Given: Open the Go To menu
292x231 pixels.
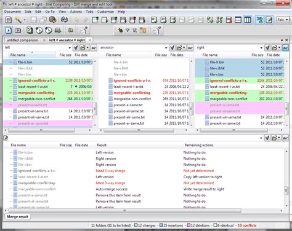Looking at the screenshot, I should point(50,12).
